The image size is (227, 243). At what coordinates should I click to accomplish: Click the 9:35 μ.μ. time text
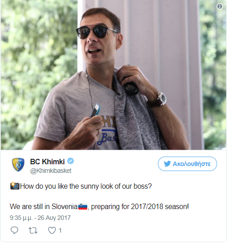coord(21,218)
